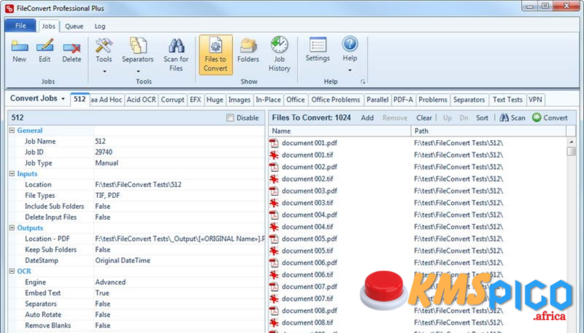Select the Text Tests job tab
This screenshot has height=333, width=584.
507,99
